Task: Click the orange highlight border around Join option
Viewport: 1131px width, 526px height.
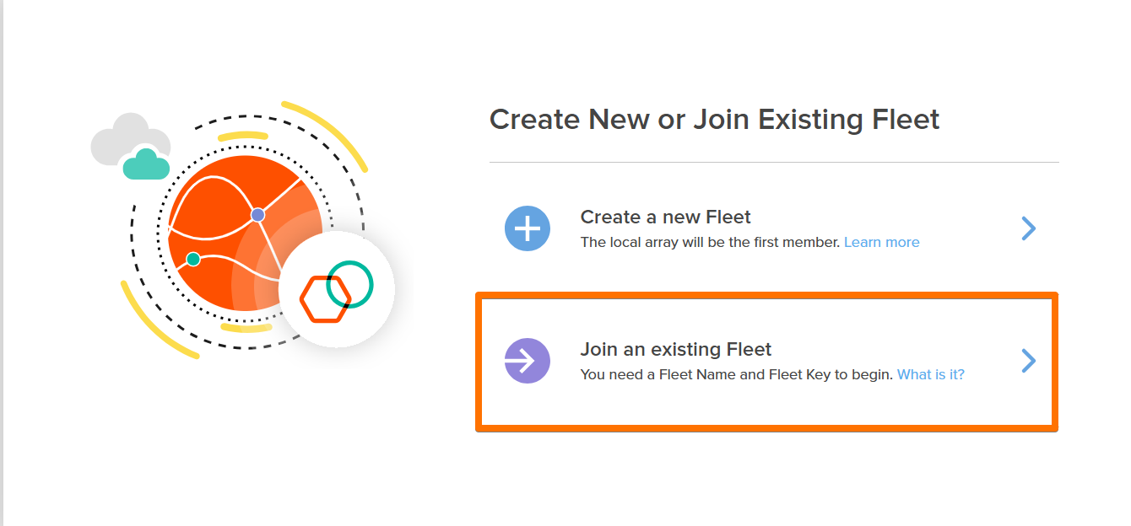Action: [766, 294]
